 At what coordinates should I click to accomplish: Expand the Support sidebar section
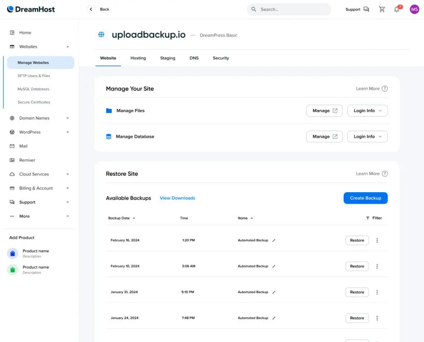tap(67, 202)
